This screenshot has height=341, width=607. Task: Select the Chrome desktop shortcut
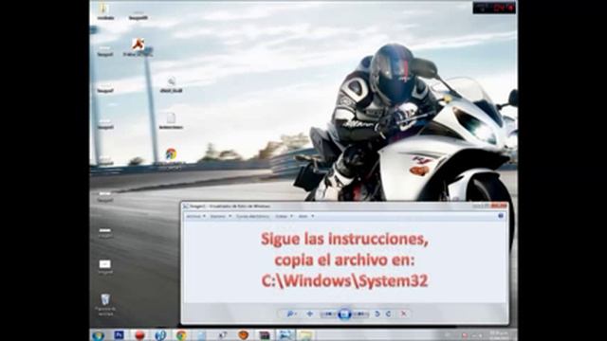(x=171, y=158)
